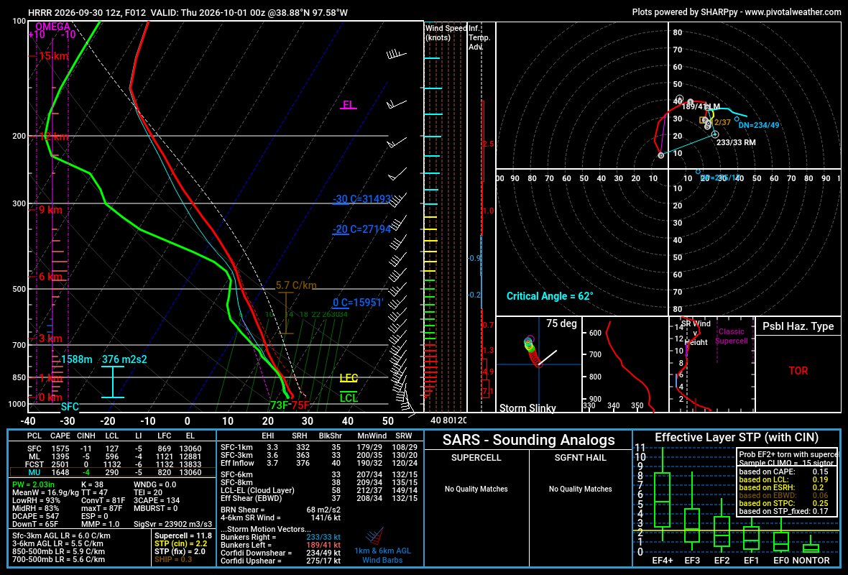Select the 75F surface temperature readout
The width and height of the screenshot is (848, 575).
point(300,405)
